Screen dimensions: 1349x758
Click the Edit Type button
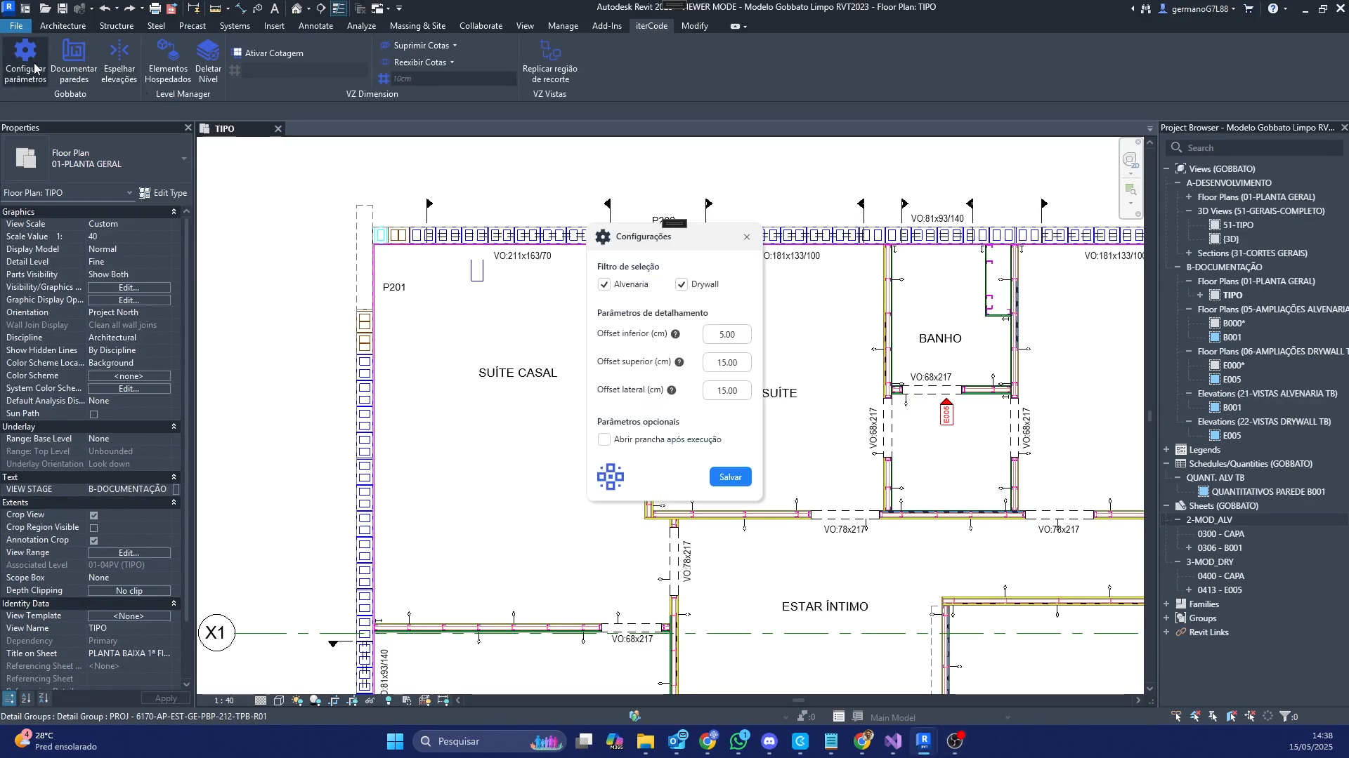pos(163,193)
